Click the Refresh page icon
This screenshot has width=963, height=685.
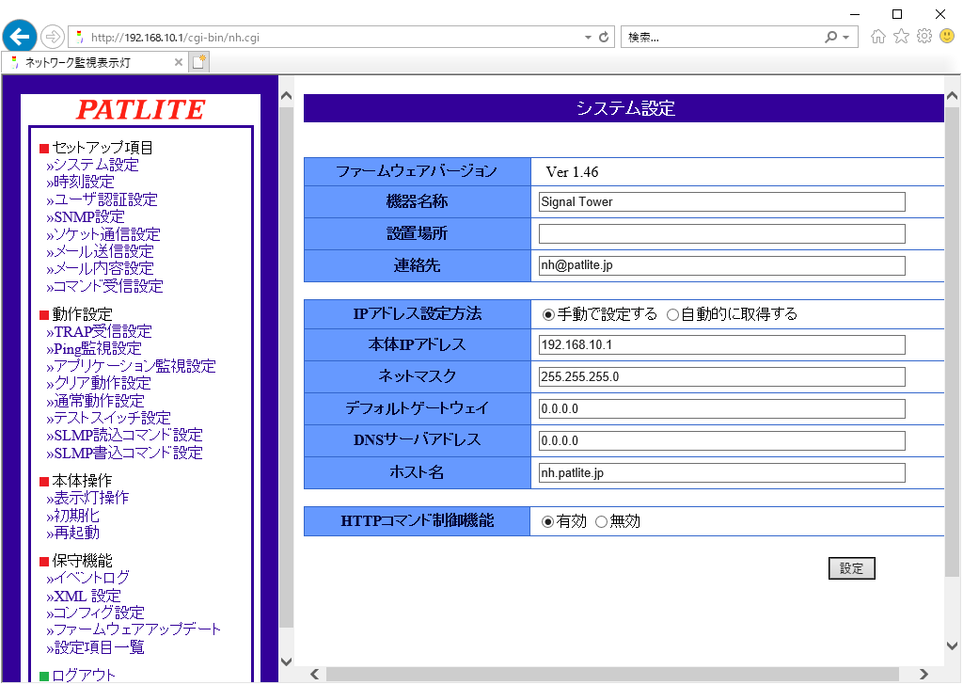click(604, 37)
